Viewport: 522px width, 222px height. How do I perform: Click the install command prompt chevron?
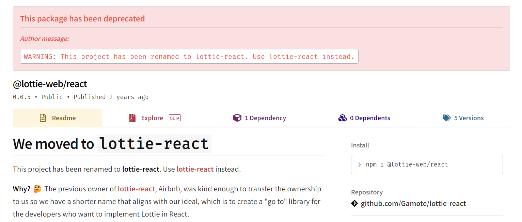(360, 165)
